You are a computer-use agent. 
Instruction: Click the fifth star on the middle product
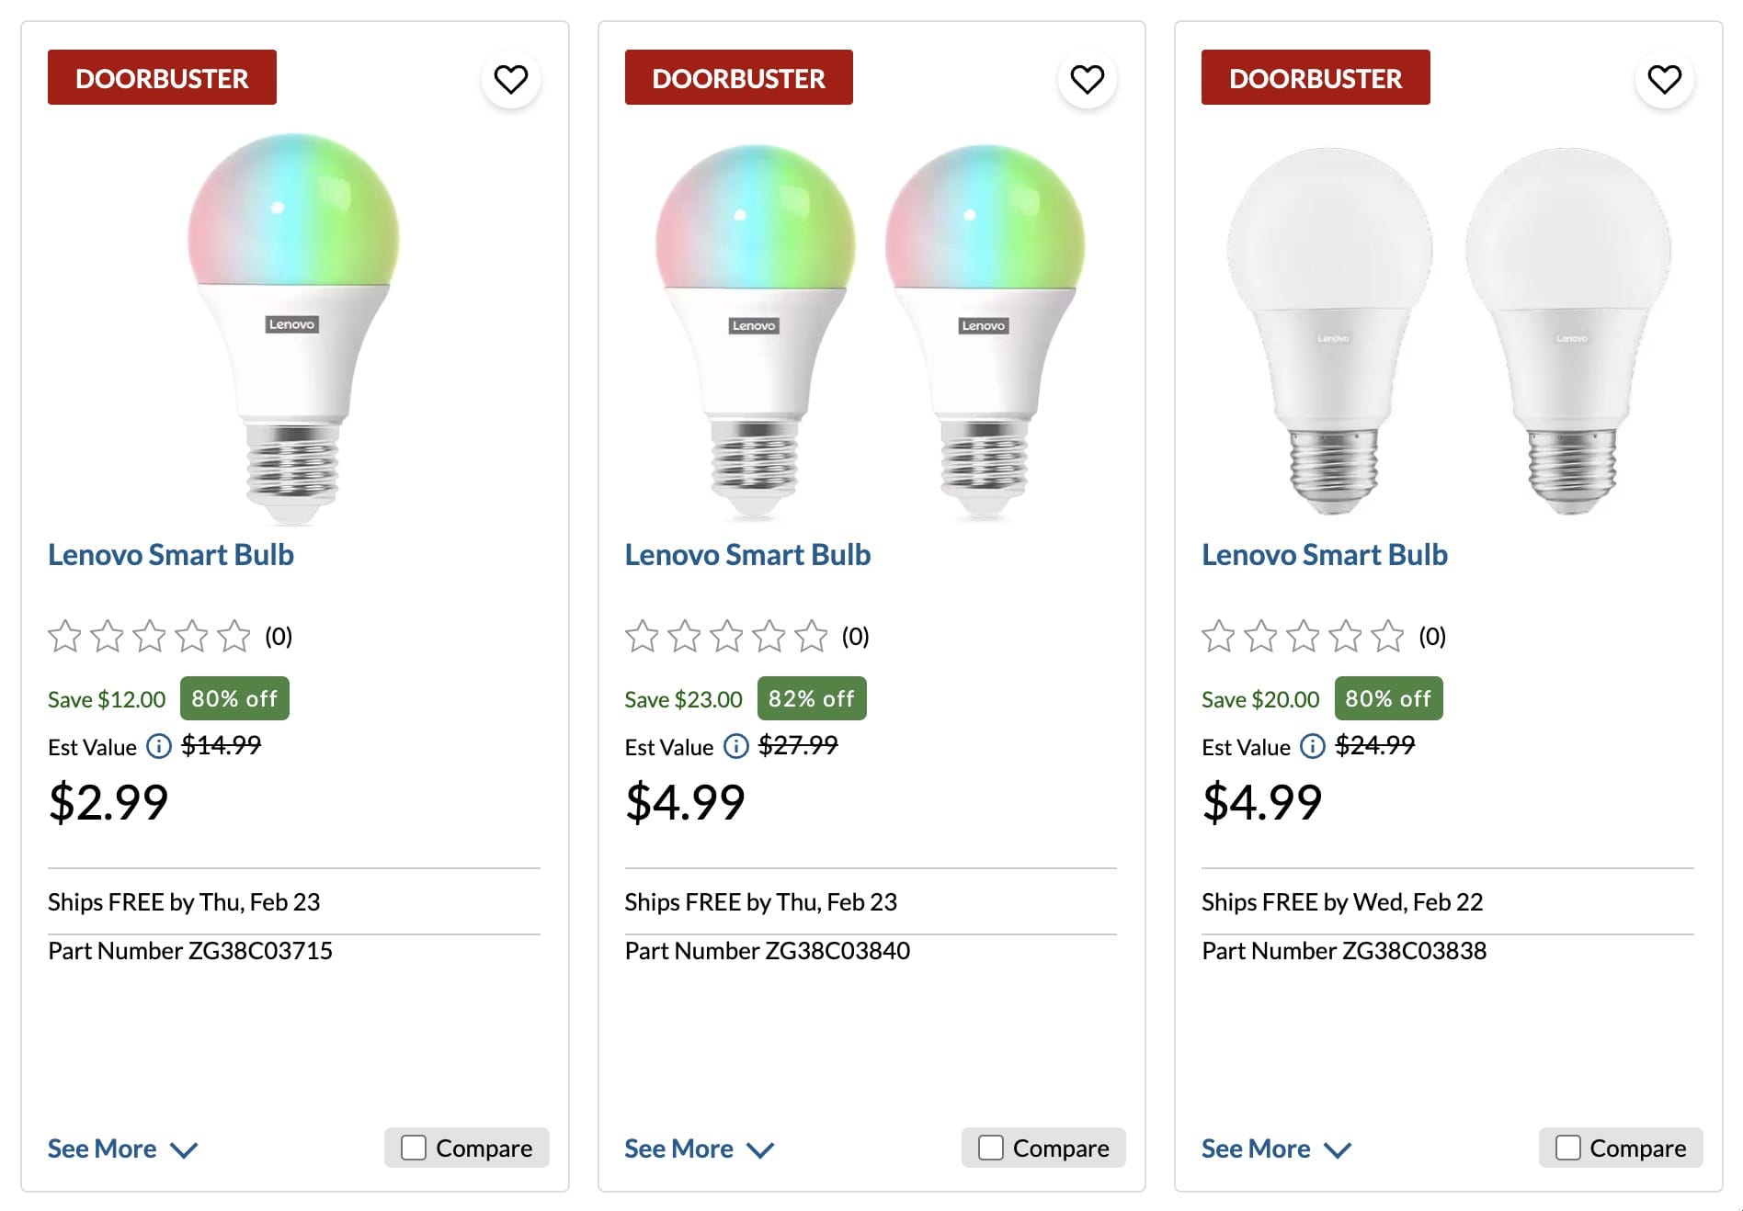809,634
